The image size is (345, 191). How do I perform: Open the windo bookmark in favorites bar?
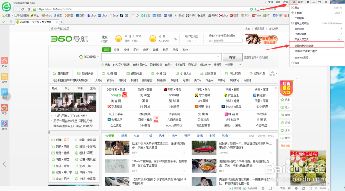point(47,15)
